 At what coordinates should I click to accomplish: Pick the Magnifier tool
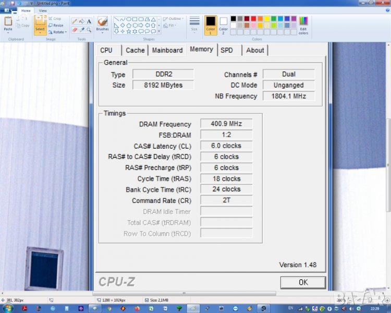89,30
